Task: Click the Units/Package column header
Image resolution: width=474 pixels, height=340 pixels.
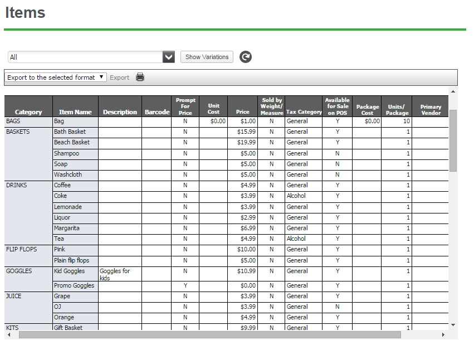Action: [x=397, y=106]
